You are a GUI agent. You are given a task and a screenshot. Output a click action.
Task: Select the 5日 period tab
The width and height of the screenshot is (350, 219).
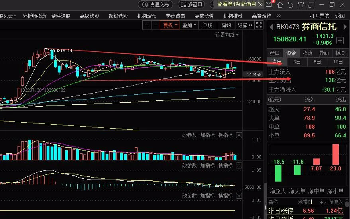point(317,62)
